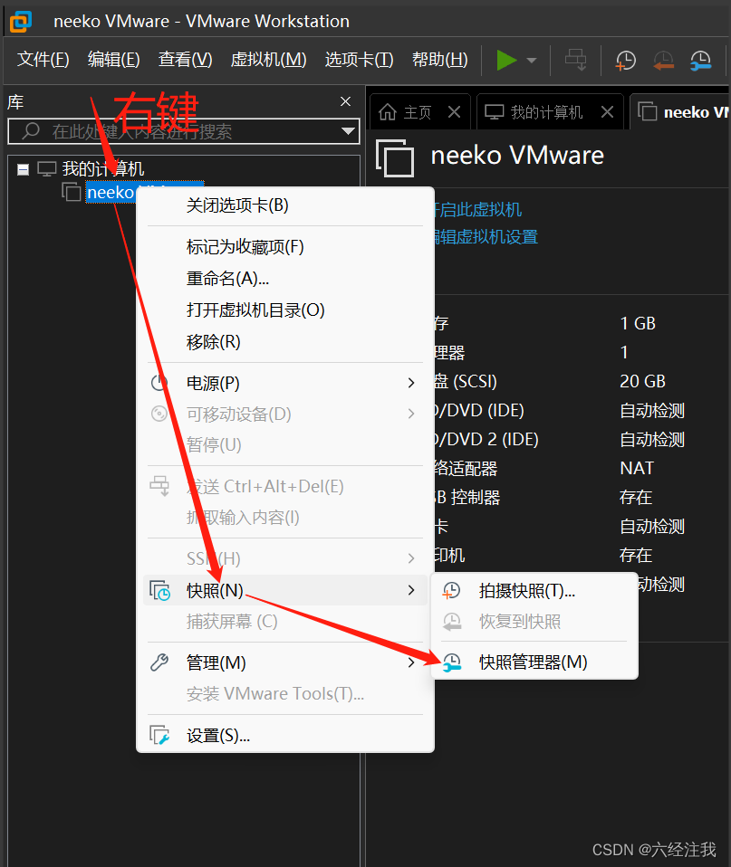Expand the 电源(P) submenu arrow
Viewport: 731px width, 867px height.
tap(411, 383)
